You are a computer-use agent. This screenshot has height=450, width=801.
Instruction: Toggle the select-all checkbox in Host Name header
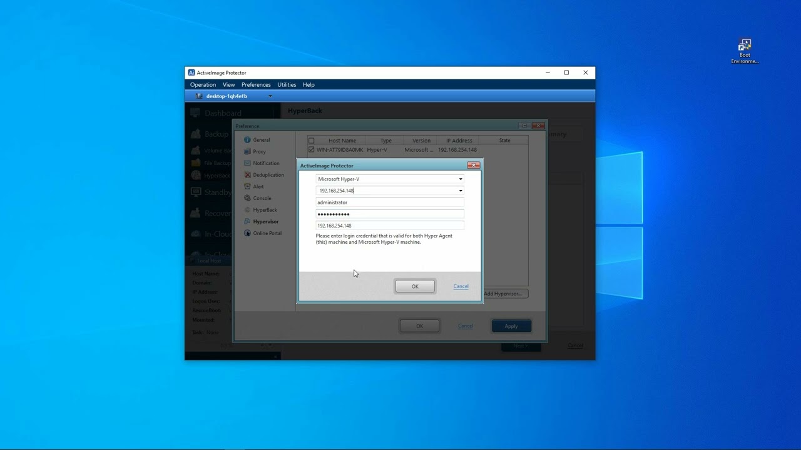coord(312,141)
